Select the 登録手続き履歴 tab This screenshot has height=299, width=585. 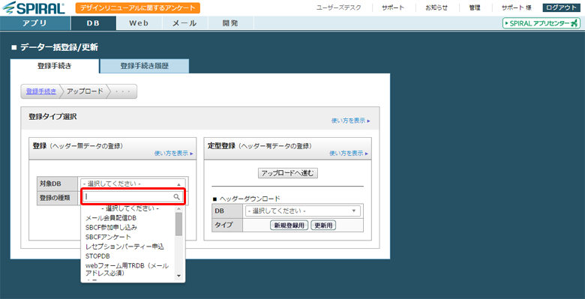(x=145, y=67)
